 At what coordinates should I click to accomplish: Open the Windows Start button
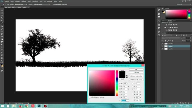point(2,106)
